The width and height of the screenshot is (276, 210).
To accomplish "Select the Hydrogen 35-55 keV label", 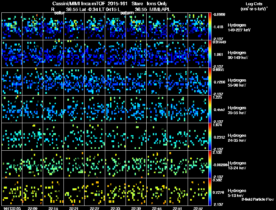I will [x=237, y=110].
